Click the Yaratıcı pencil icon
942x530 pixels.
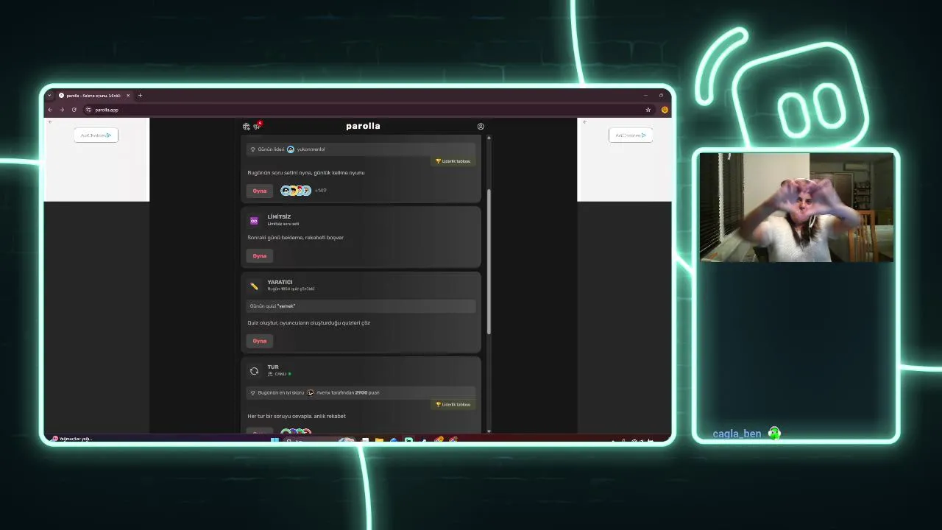click(254, 286)
